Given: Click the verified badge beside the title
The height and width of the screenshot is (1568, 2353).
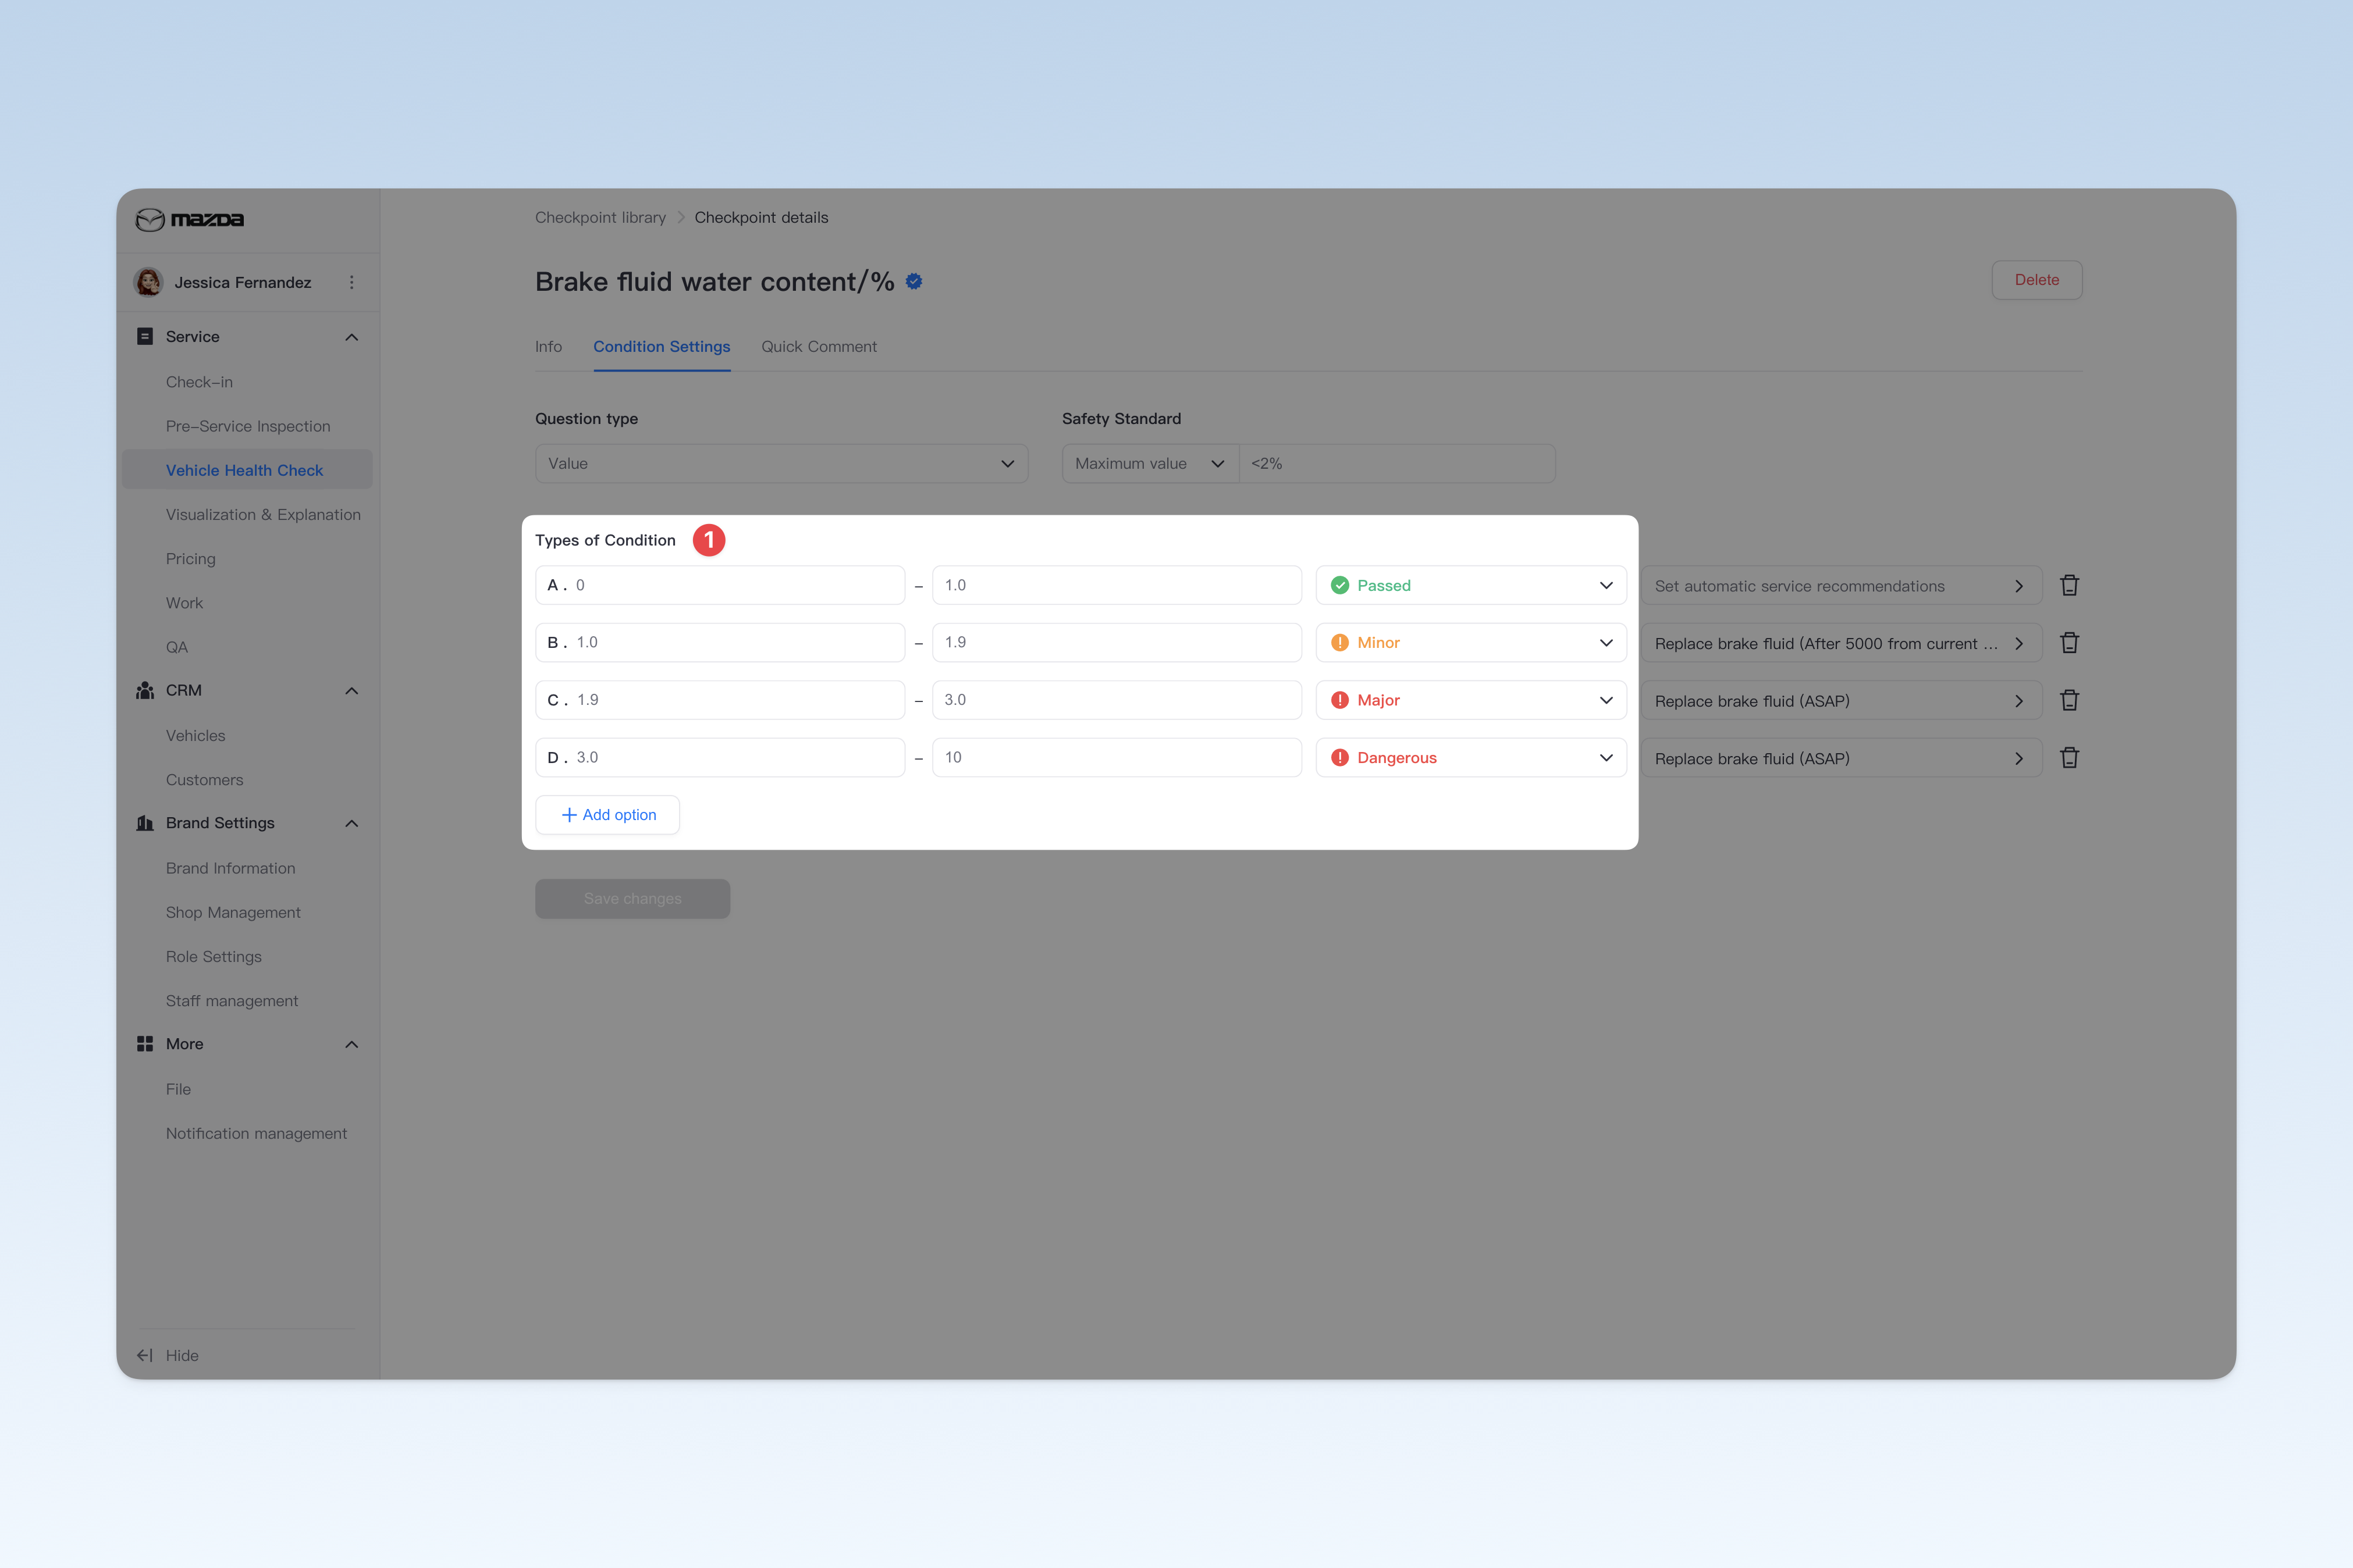Looking at the screenshot, I should [914, 282].
